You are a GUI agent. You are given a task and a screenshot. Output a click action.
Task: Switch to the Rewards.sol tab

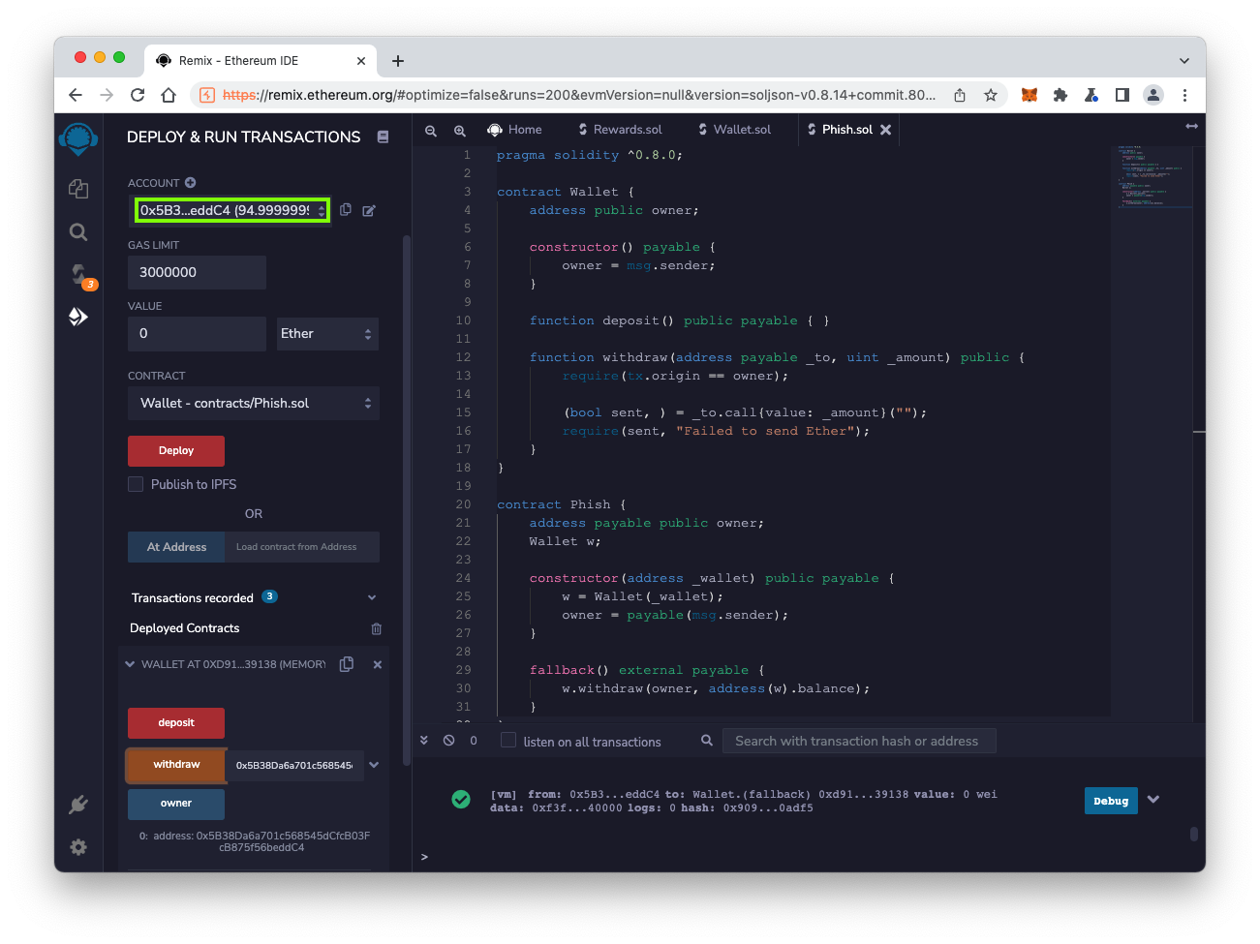621,130
